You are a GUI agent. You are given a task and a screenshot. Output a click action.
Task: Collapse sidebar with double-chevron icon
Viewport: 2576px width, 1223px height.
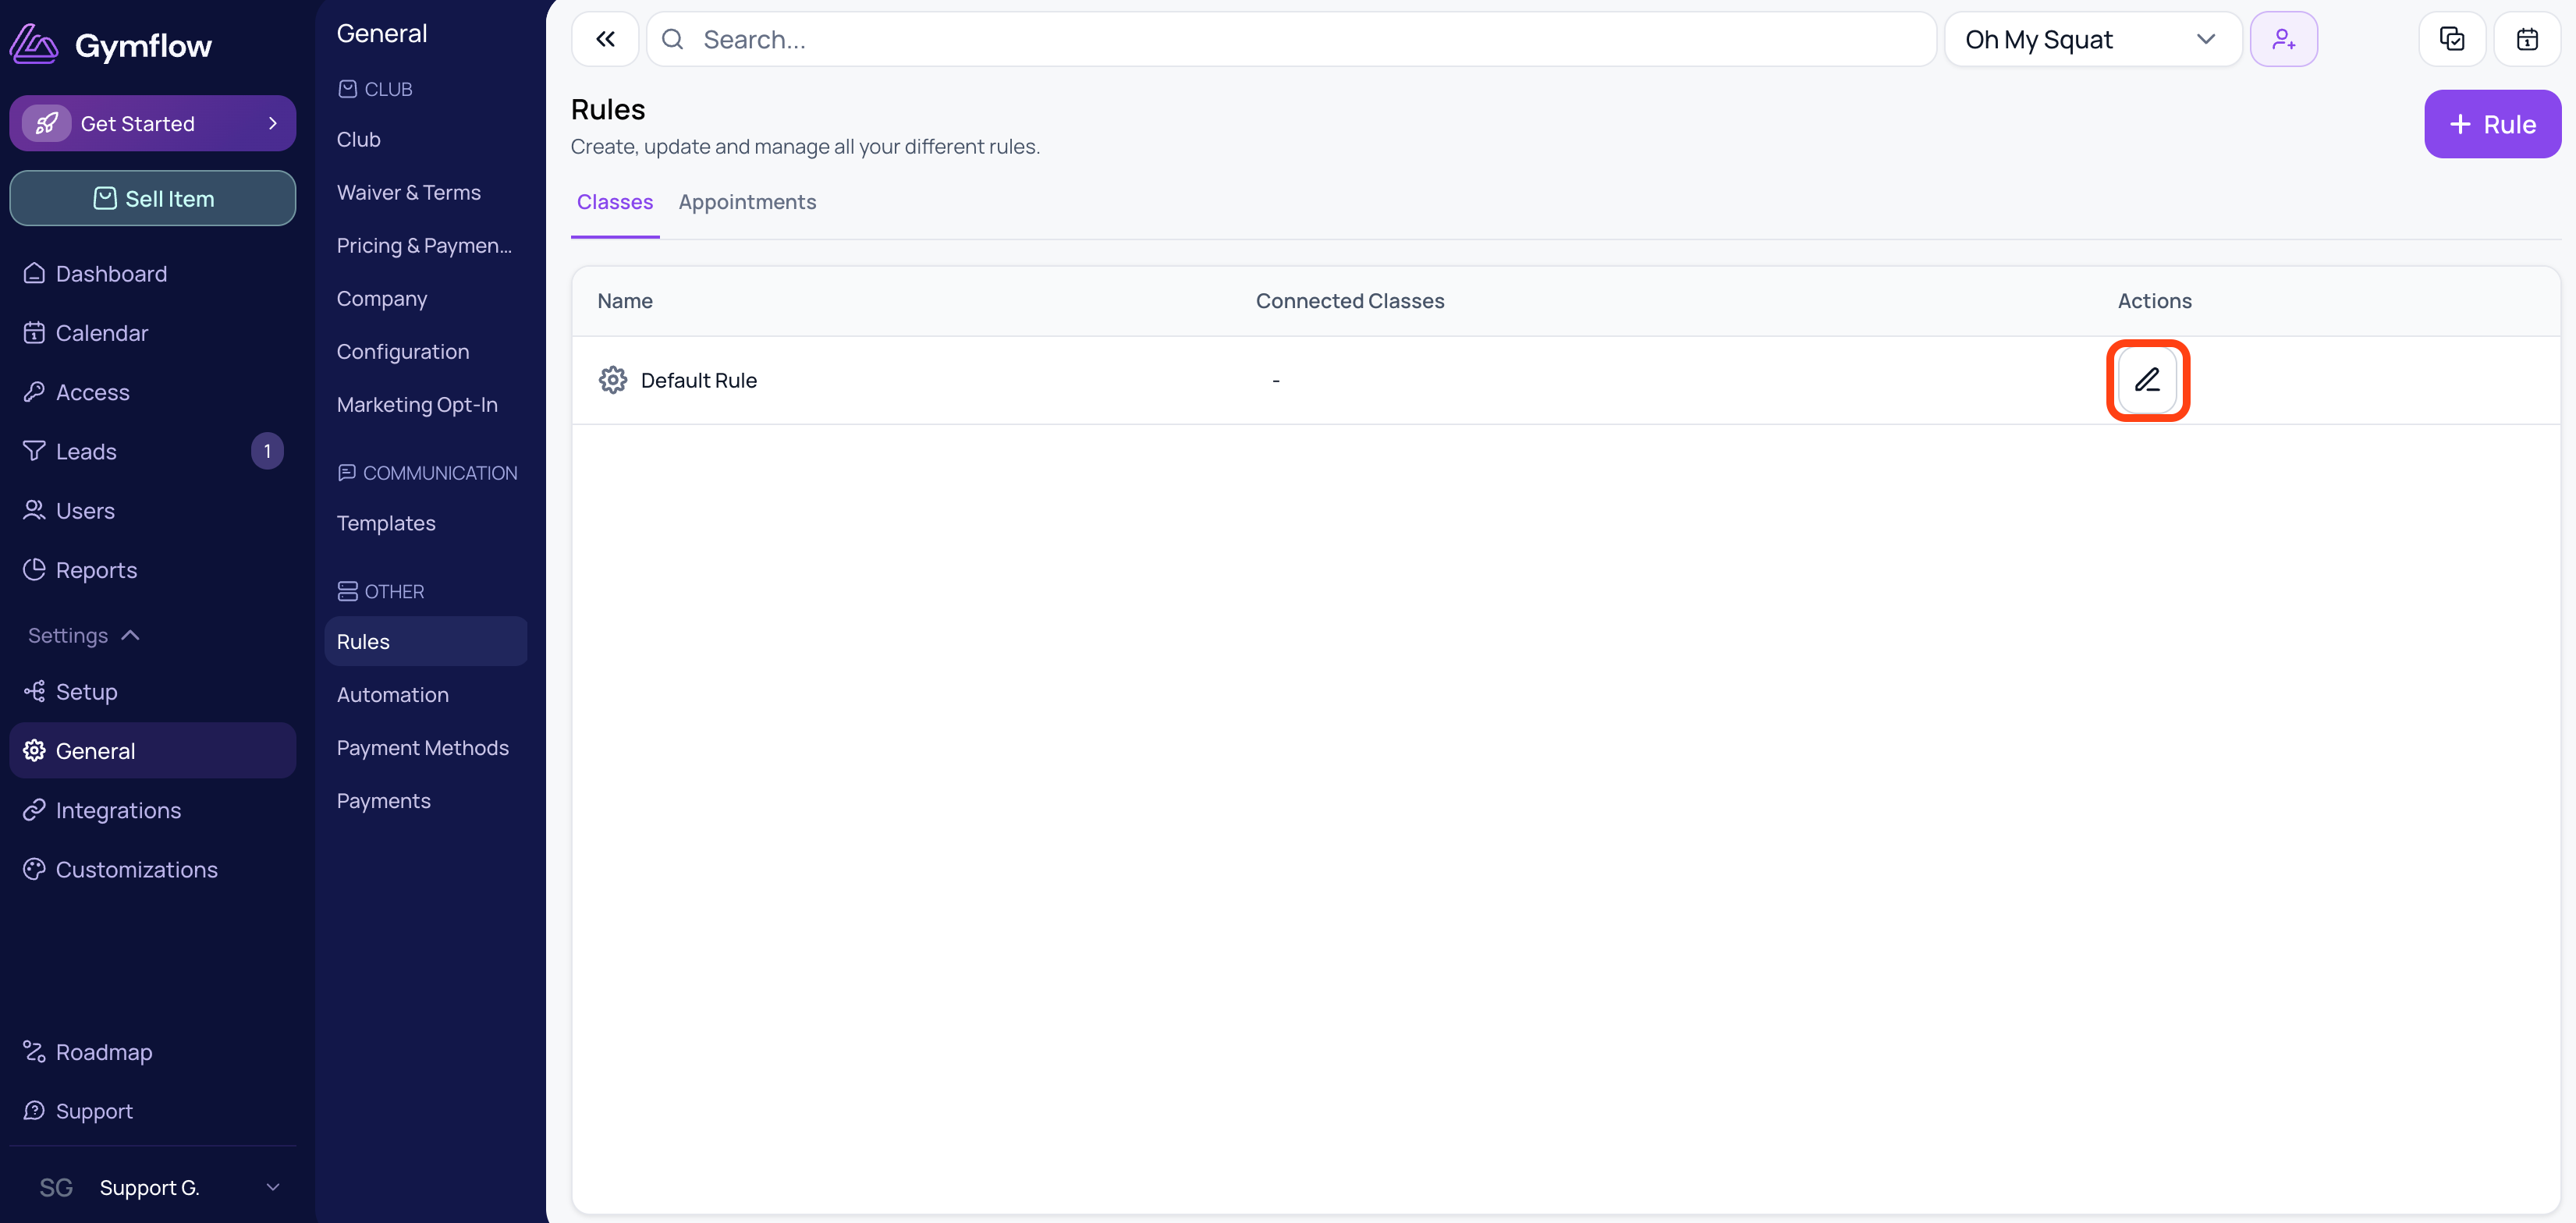[x=605, y=39]
